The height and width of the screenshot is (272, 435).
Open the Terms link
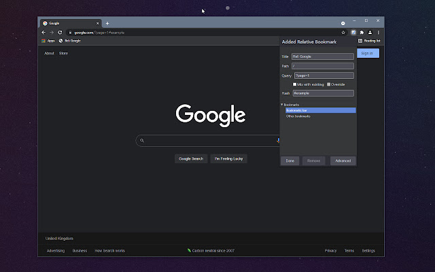click(349, 251)
